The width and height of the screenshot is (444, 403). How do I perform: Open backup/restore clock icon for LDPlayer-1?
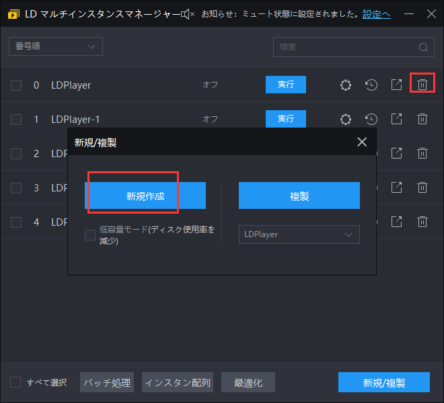tap(371, 119)
